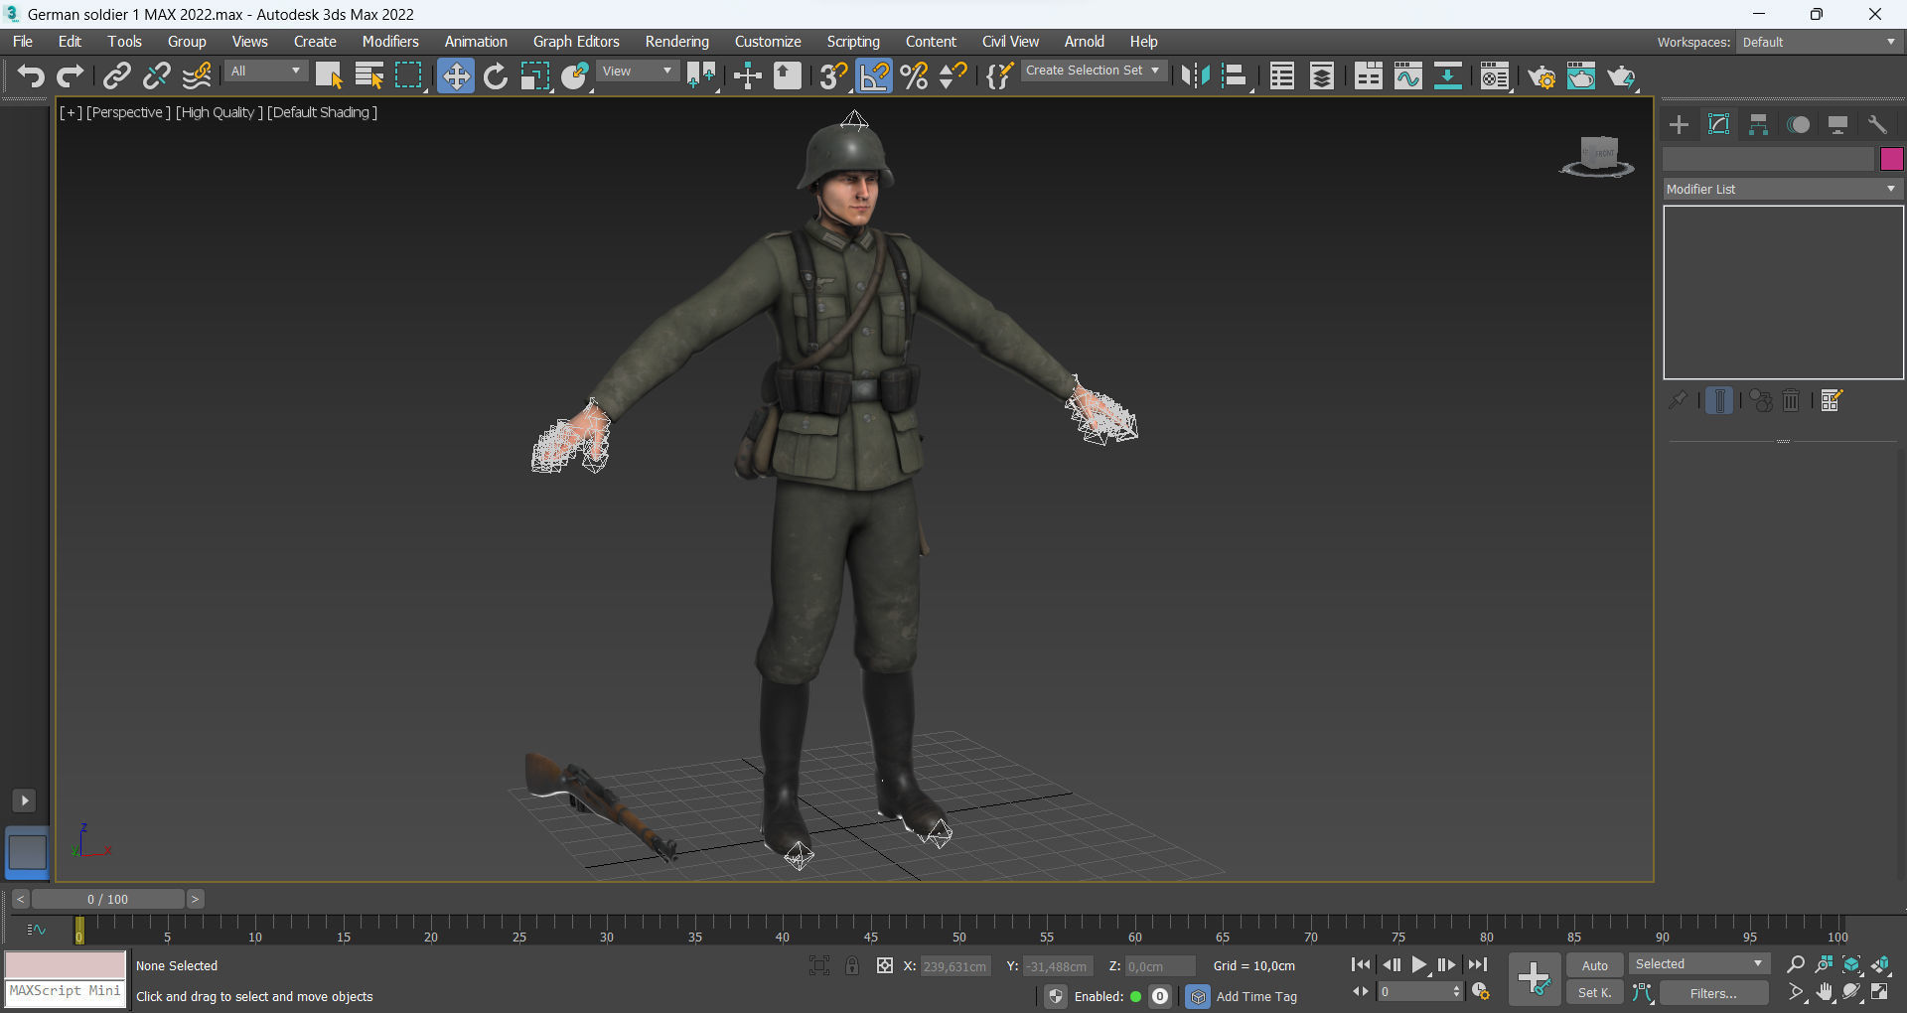Click the pink object color swatch
This screenshot has width=1907, height=1013.
[x=1891, y=159]
